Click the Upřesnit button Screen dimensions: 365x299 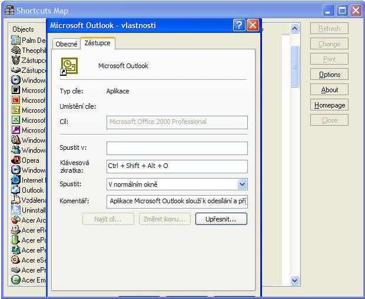[x=221, y=219]
